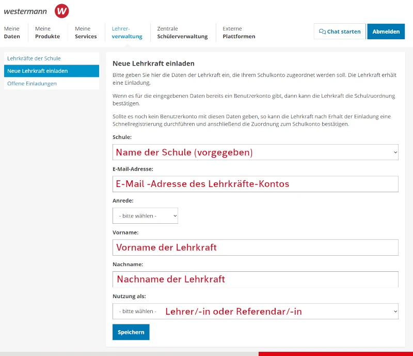Open Offene Einladungen sidebar link
Screen dimensions: 413x356
32,83
